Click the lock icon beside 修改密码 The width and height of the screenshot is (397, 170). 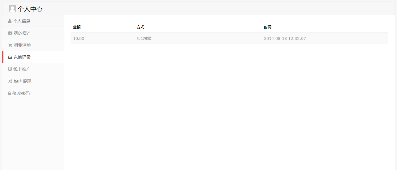(x=10, y=93)
